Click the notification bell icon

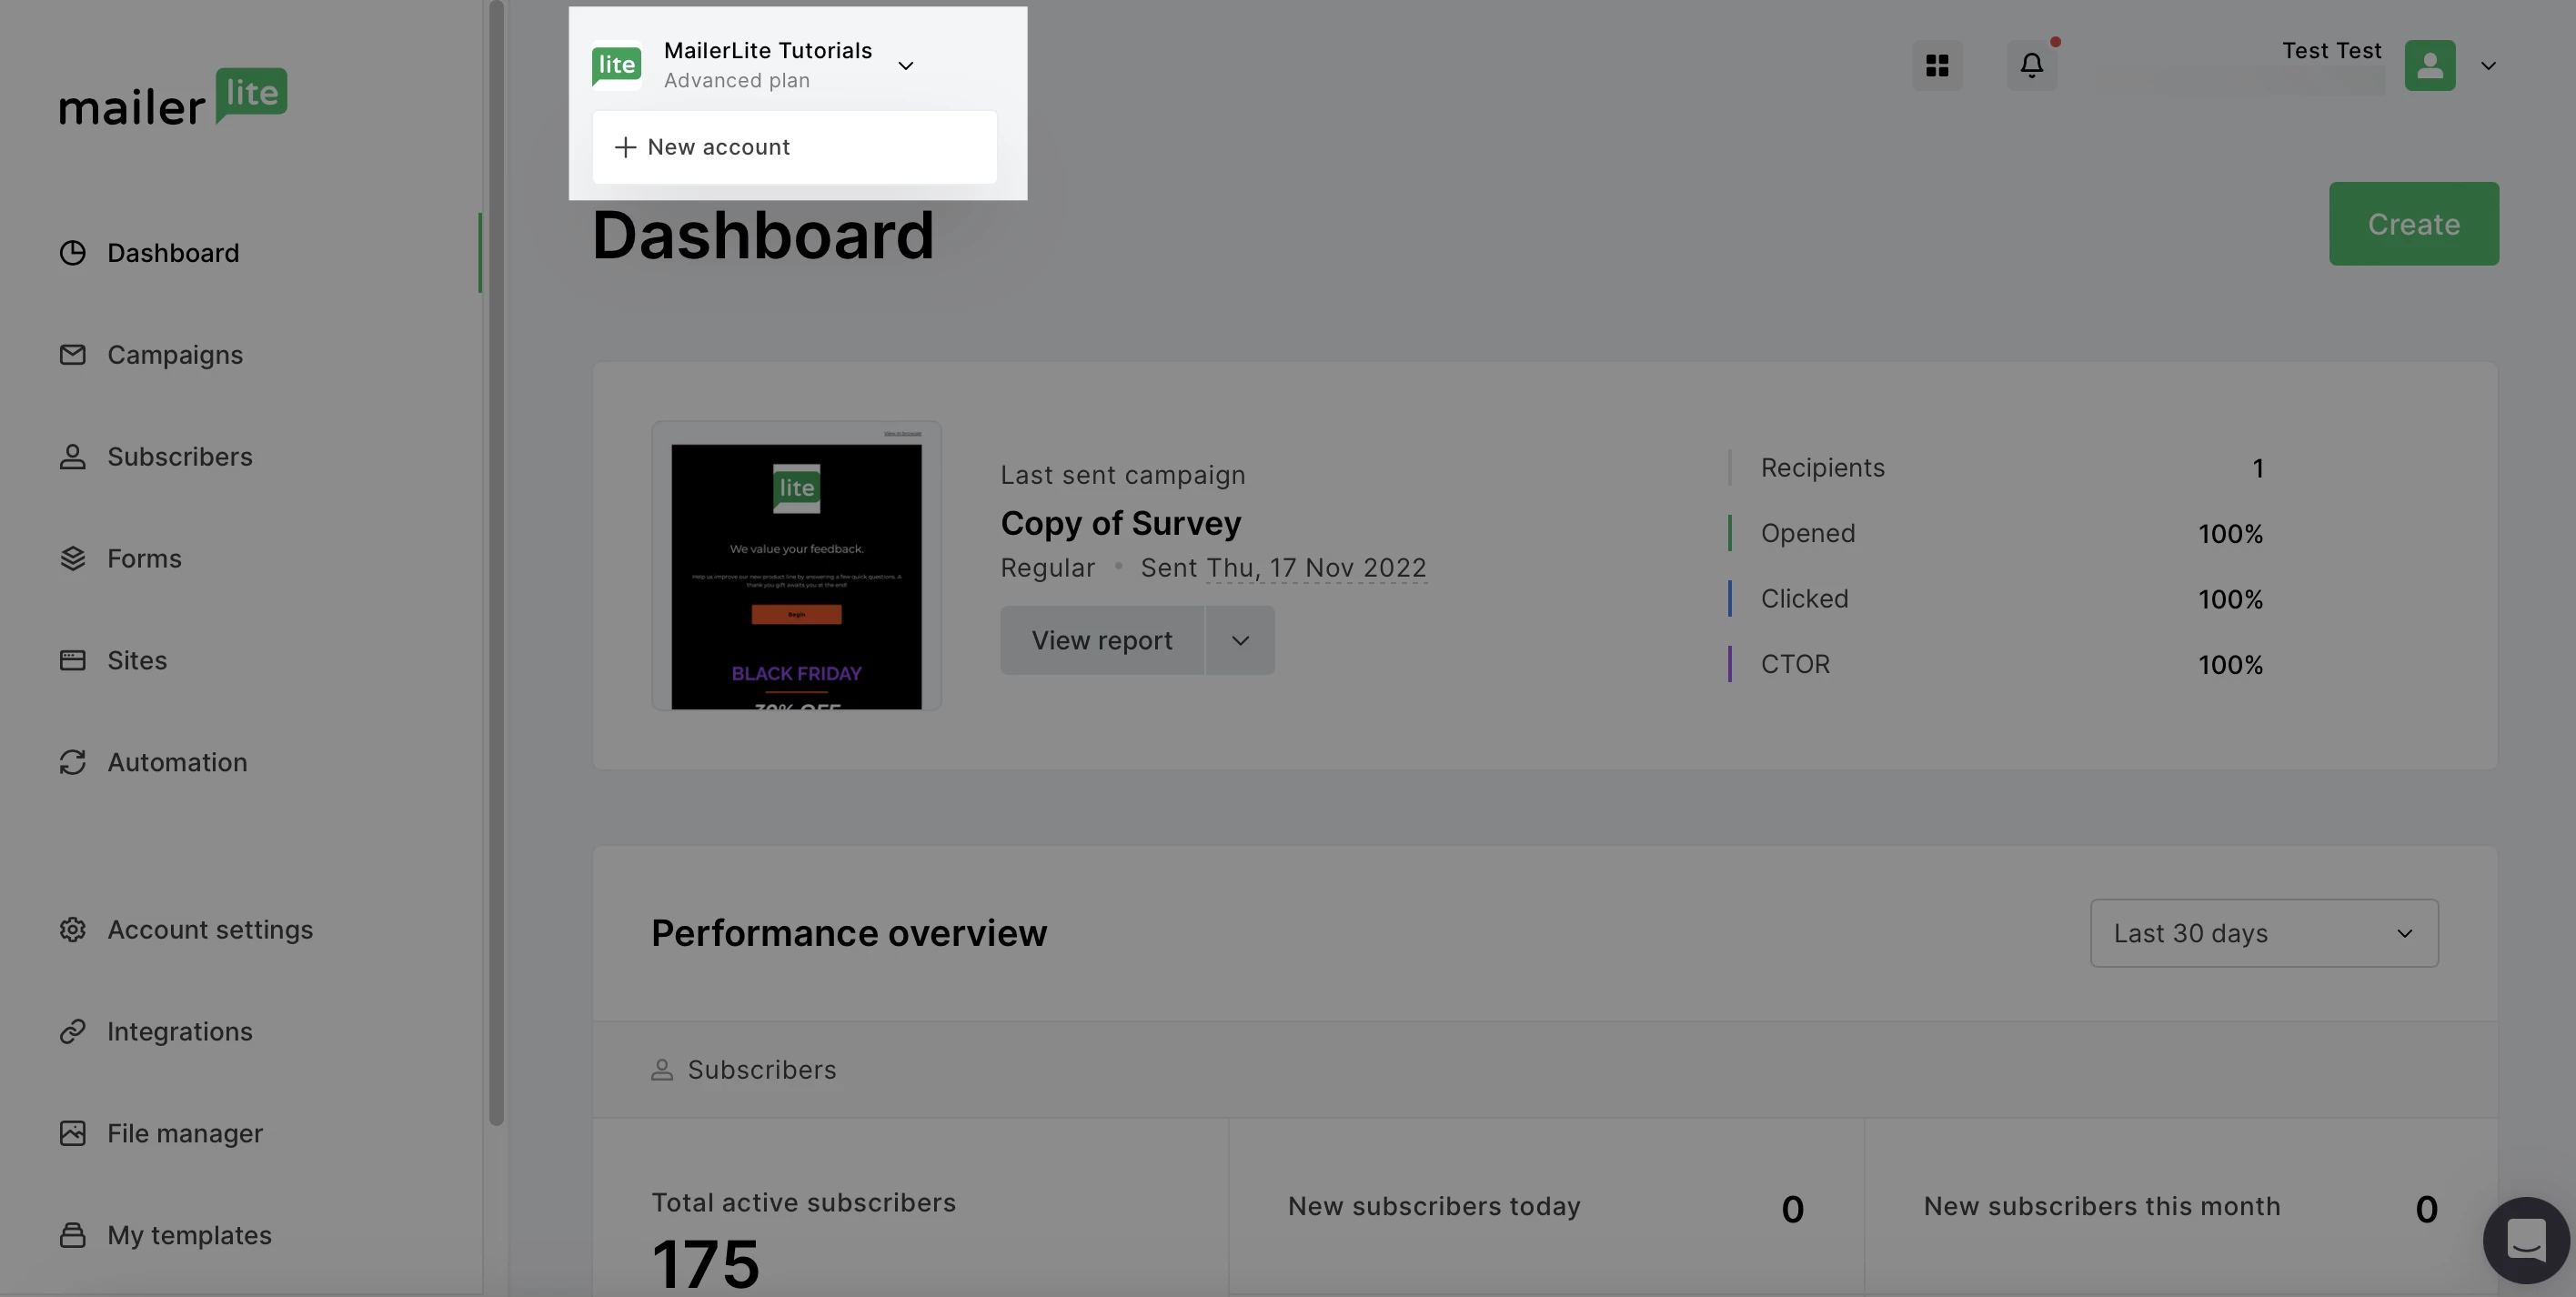pos(2031,66)
